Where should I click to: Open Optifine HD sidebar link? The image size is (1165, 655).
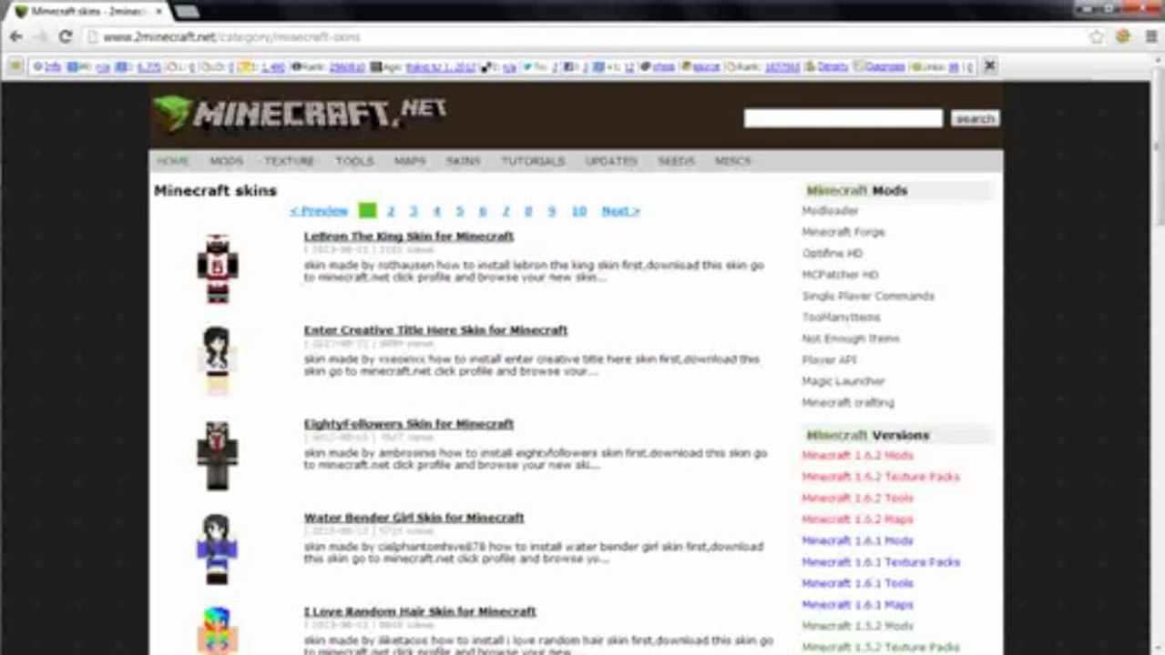coord(832,254)
